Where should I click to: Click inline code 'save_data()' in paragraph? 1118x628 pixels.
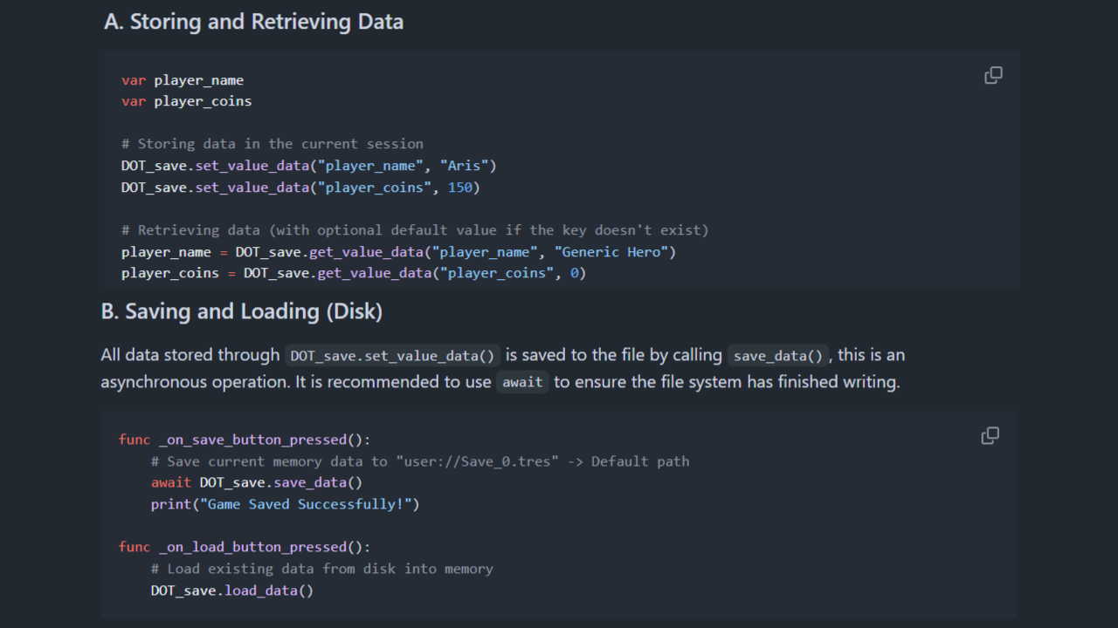coord(778,356)
